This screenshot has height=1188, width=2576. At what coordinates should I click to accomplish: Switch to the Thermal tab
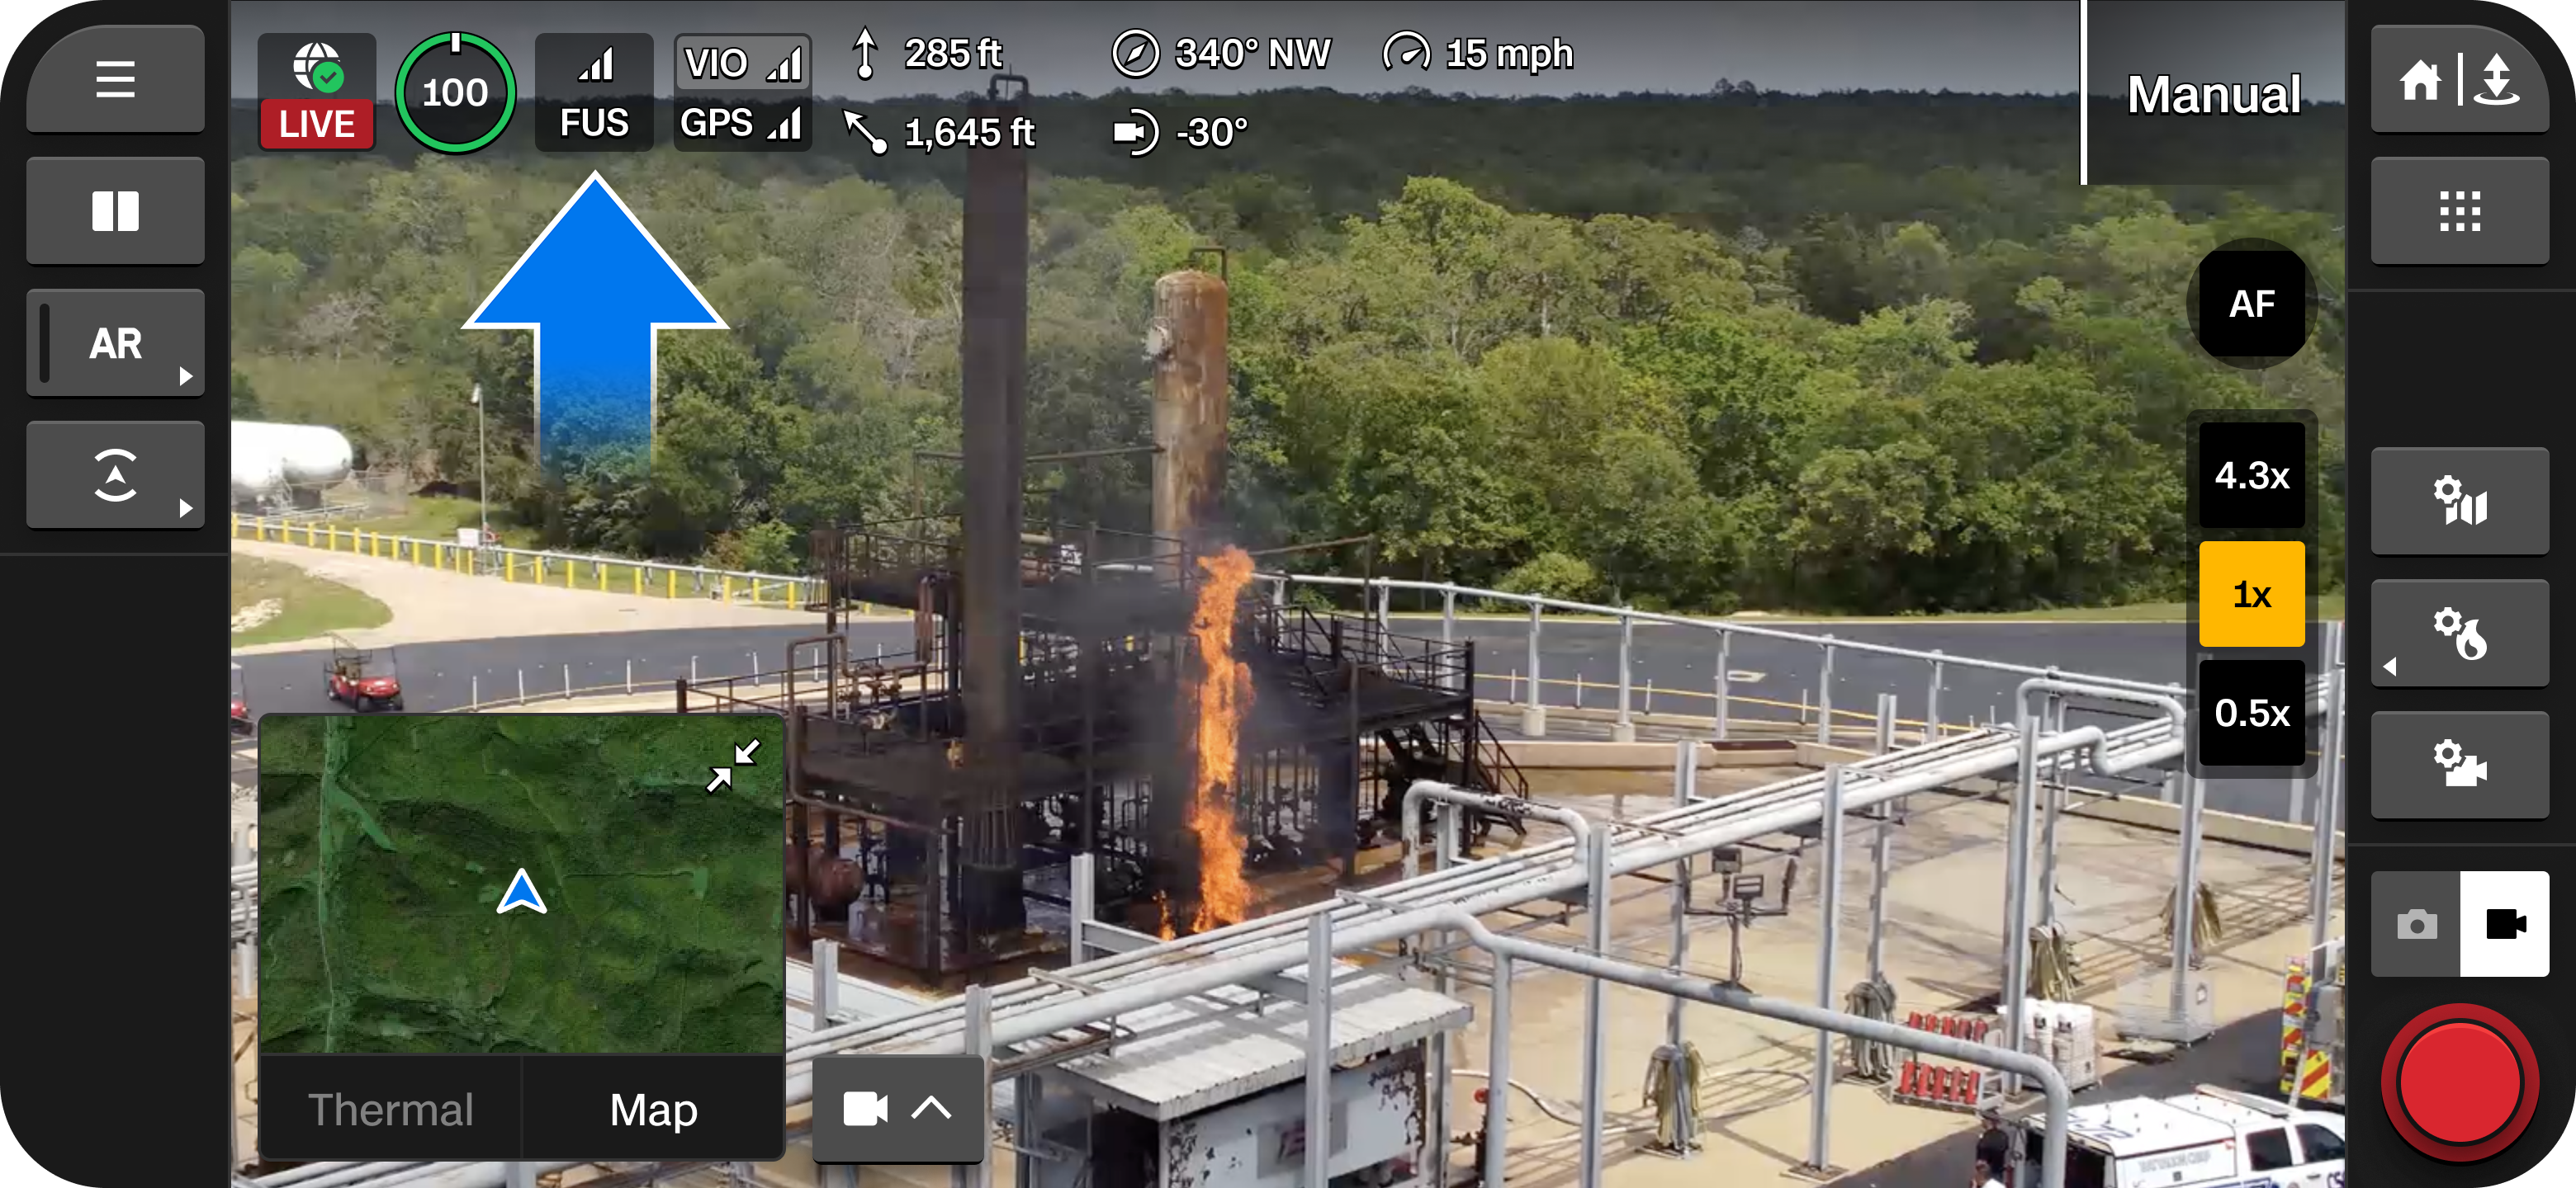(x=391, y=1109)
